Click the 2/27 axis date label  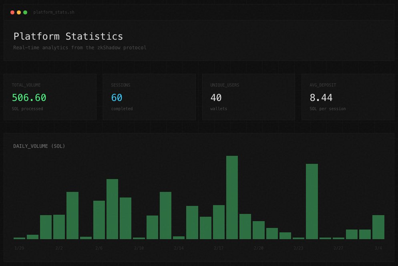pos(338,248)
